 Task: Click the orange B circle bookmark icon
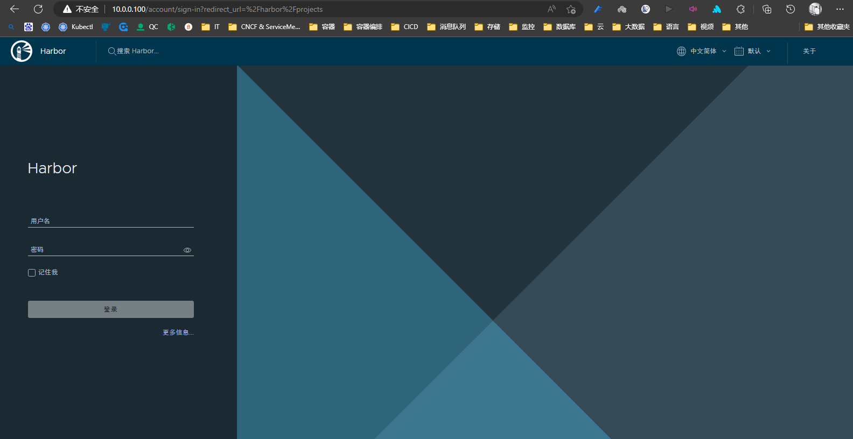188,27
